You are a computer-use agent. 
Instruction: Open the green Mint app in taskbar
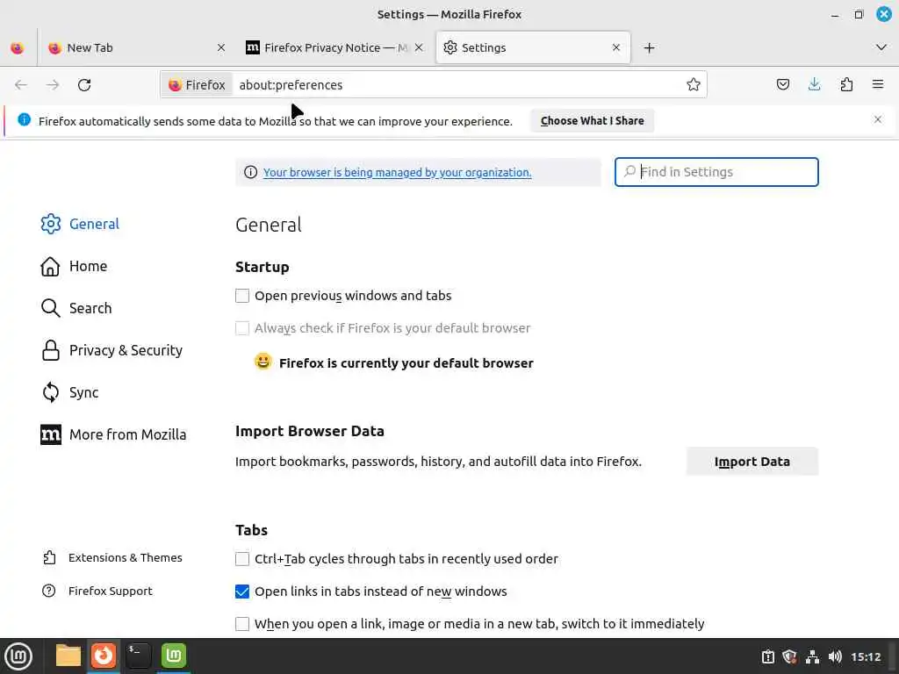pyautogui.click(x=173, y=656)
